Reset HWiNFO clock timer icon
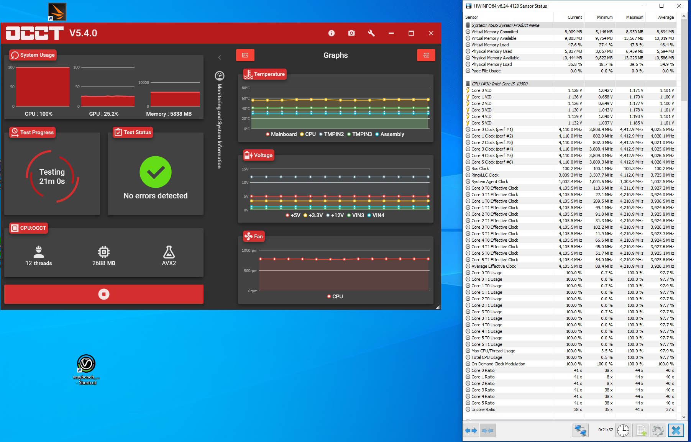This screenshot has height=442, width=691. pyautogui.click(x=623, y=431)
